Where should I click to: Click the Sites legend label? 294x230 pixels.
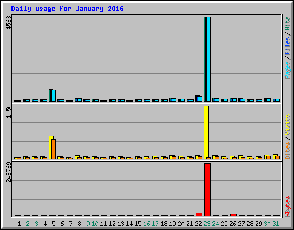coord(288,151)
